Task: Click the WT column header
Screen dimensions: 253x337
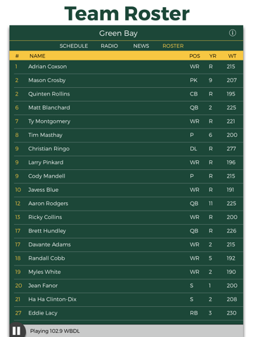Action: [x=232, y=56]
